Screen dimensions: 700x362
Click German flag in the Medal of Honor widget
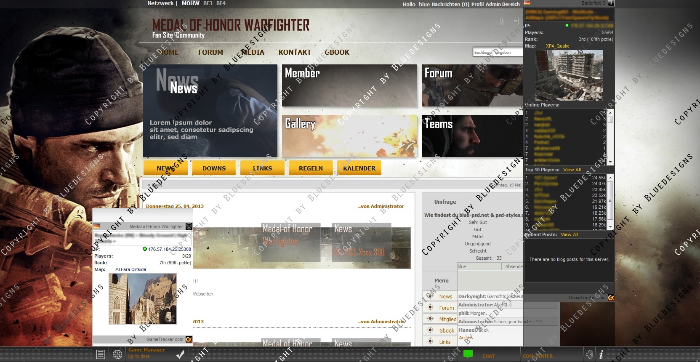pyautogui.click(x=96, y=226)
